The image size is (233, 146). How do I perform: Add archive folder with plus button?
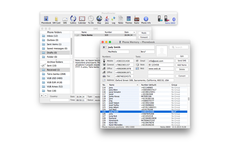42,96
